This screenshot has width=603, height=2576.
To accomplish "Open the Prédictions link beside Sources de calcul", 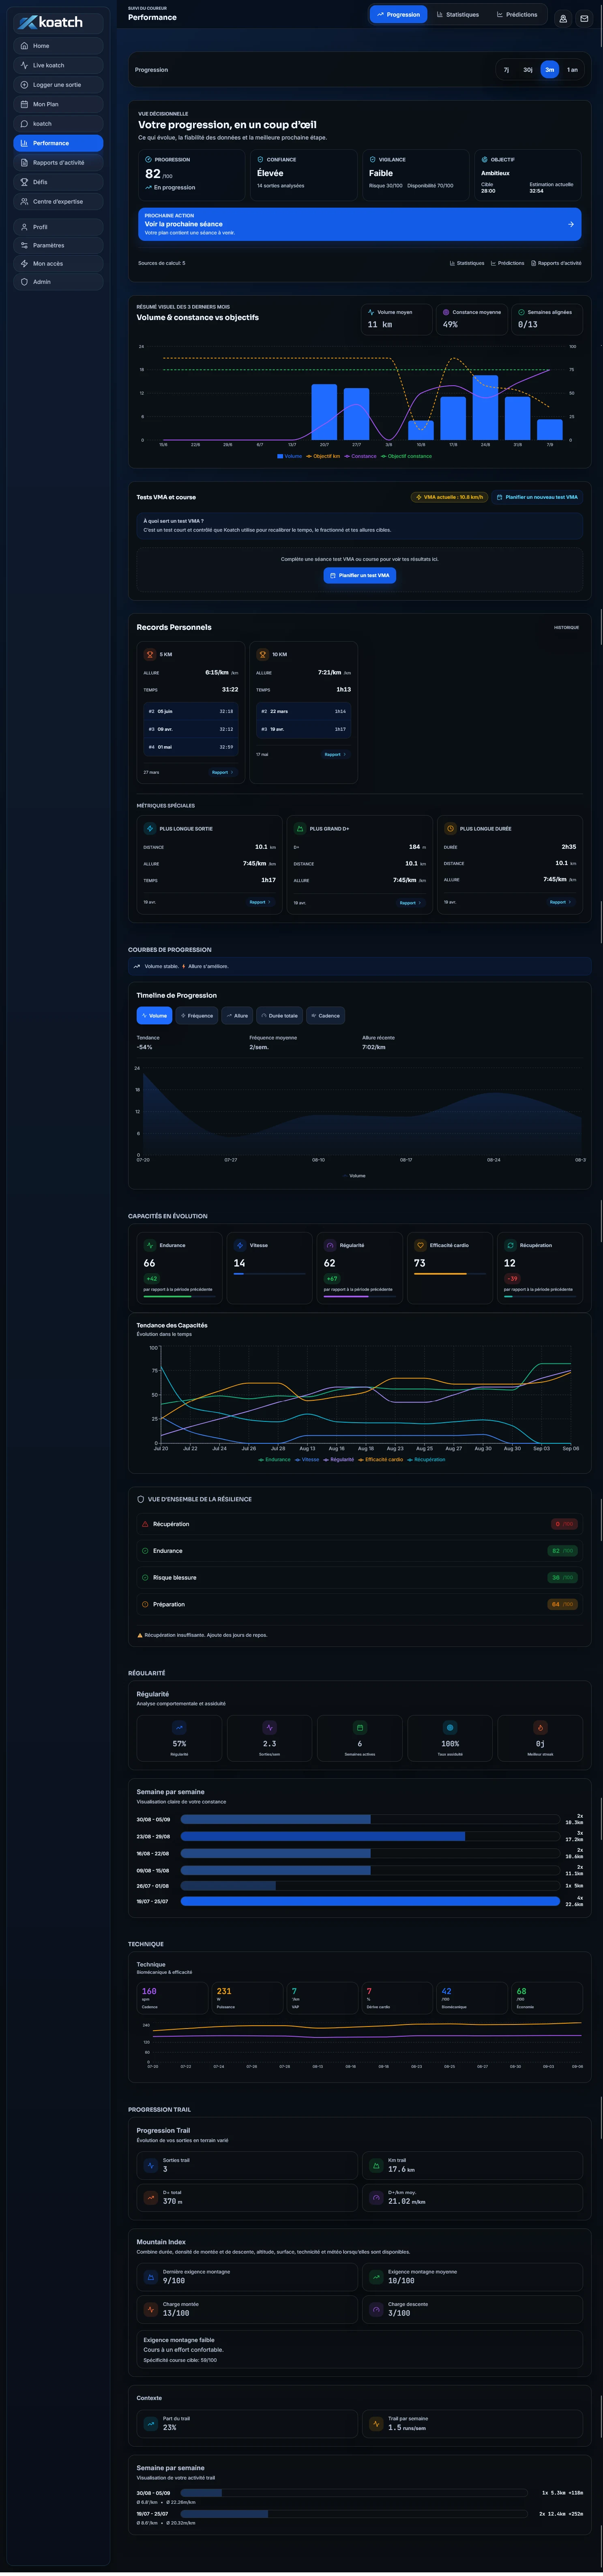I will [508, 263].
